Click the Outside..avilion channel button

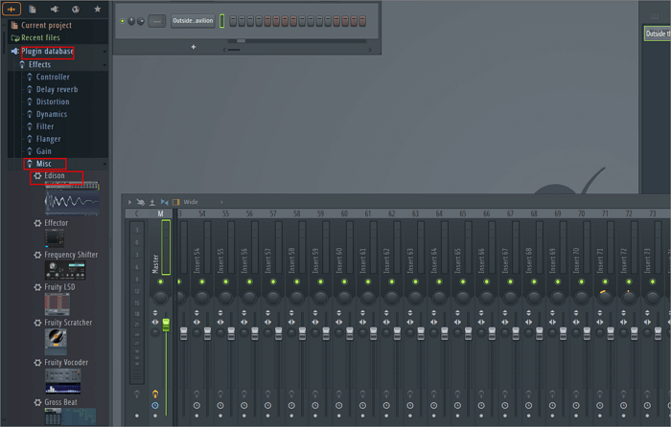coord(193,20)
